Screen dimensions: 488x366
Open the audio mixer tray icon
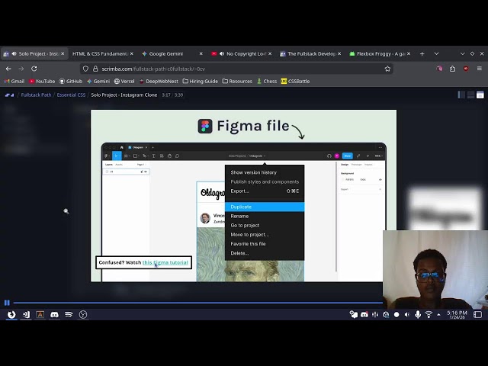tap(375, 315)
